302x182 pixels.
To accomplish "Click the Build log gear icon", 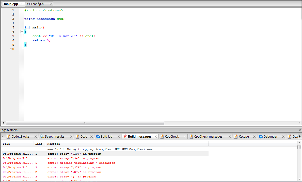I will tap(98, 137).
